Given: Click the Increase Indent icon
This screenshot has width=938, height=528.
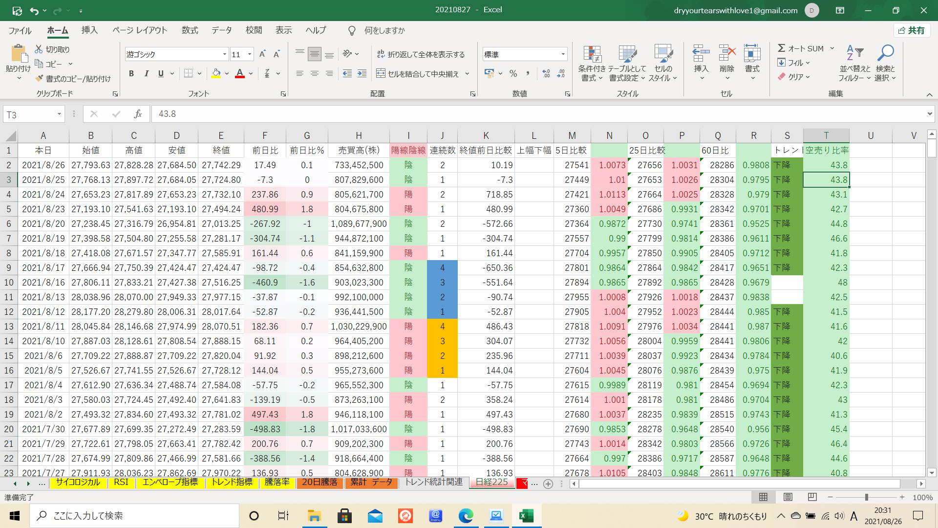Looking at the screenshot, I should coord(362,73).
